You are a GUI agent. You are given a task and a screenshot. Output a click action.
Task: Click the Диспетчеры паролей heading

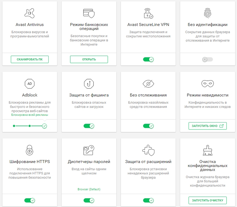(x=89, y=161)
